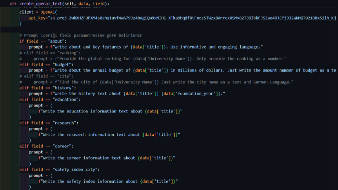This screenshot has height=190, width=338.
Task: Click the OpenAI( client constructor call
Action: point(49,12)
